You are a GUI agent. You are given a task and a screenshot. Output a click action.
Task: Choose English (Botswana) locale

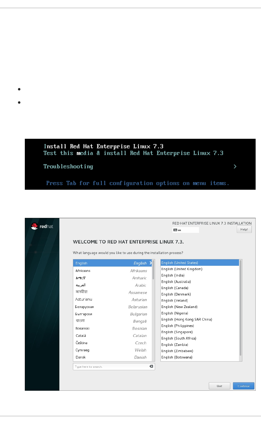[x=200, y=357]
